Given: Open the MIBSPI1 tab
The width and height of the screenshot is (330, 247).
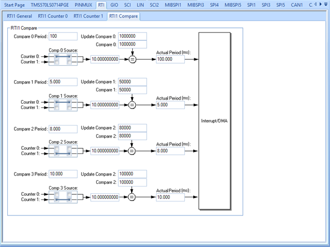Looking at the screenshot, I should (173, 5).
